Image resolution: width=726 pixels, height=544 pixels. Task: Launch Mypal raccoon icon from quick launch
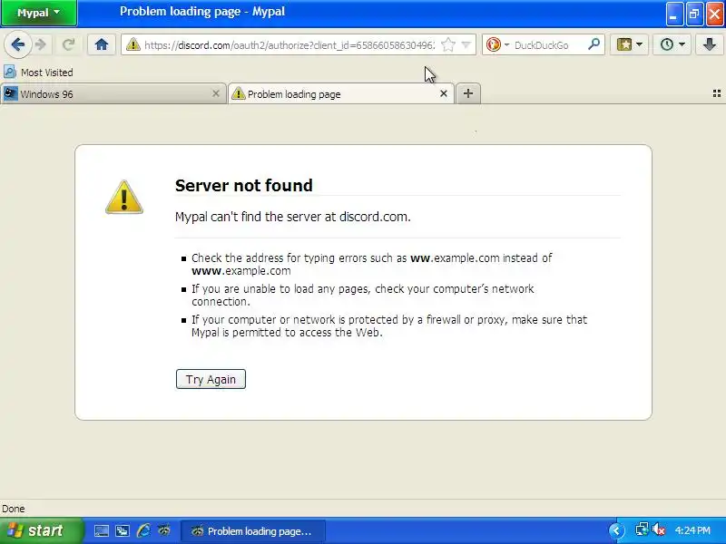tap(164, 530)
